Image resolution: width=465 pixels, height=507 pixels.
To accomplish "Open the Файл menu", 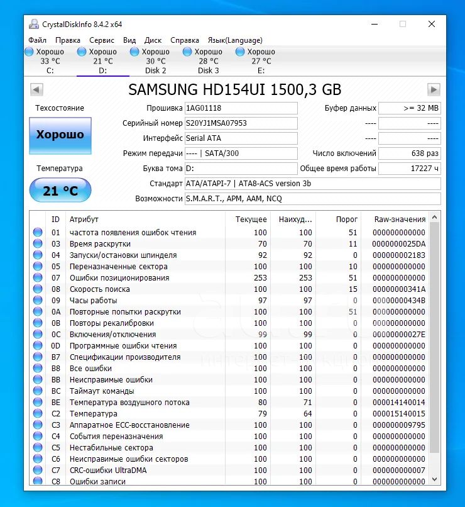I will [x=38, y=40].
